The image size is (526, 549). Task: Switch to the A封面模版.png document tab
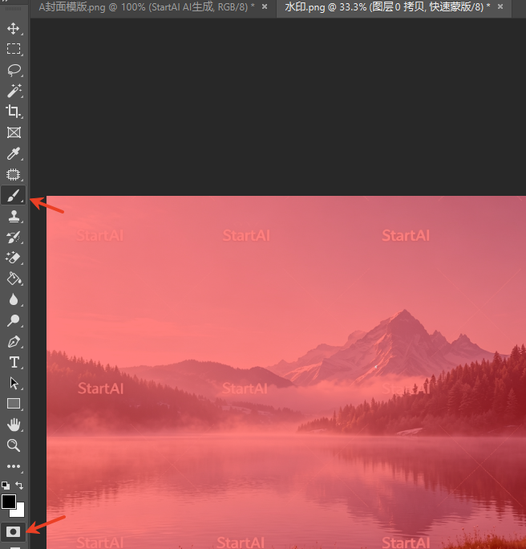pos(146,6)
